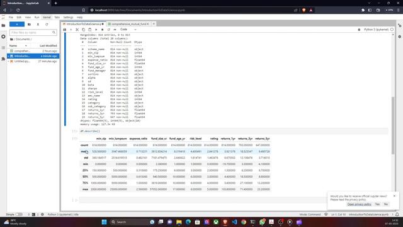This screenshot has height=227, width=403.
Task: Click the Python 3 (ipykernel) kernel name
Action: pos(376,30)
